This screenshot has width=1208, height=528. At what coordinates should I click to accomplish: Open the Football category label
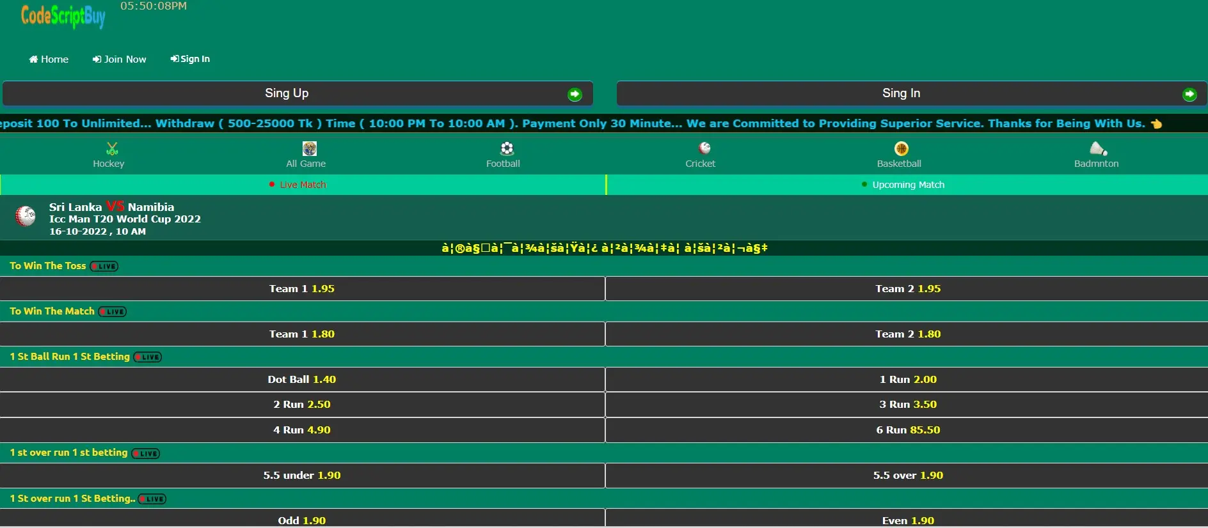pyautogui.click(x=503, y=164)
